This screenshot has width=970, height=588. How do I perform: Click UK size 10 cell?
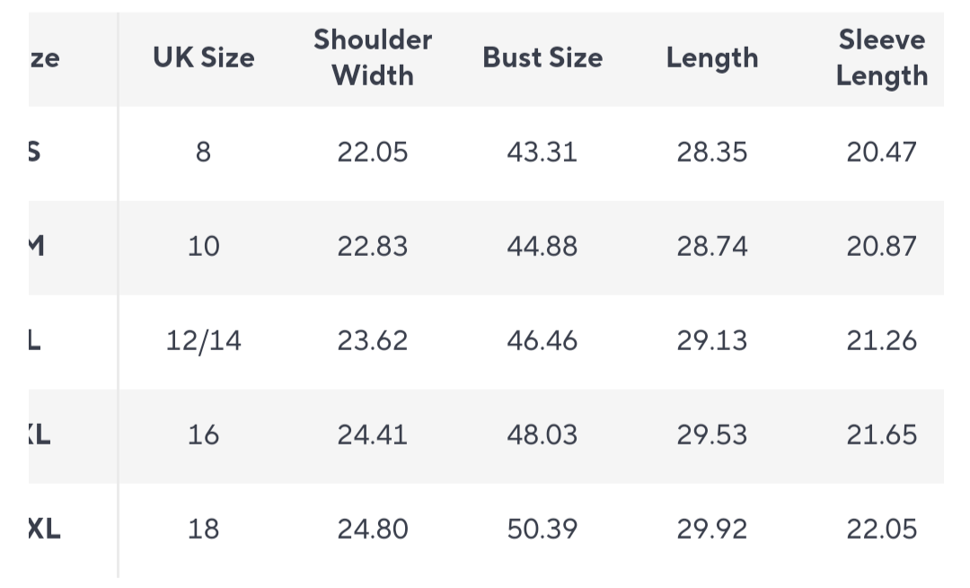(x=203, y=246)
